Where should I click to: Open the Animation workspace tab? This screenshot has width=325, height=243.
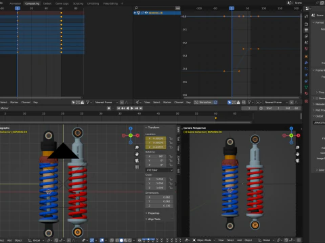pos(16,3)
